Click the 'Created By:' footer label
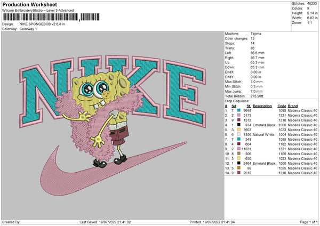The height and width of the screenshot is (226, 320). click(x=11, y=222)
